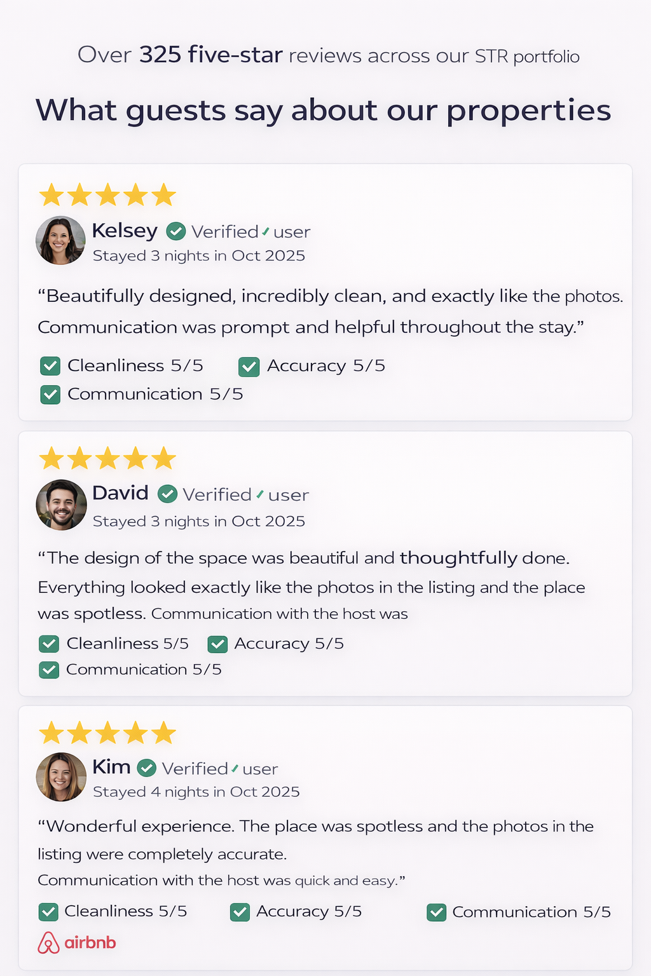Click the name Kelsey in first review

125,230
